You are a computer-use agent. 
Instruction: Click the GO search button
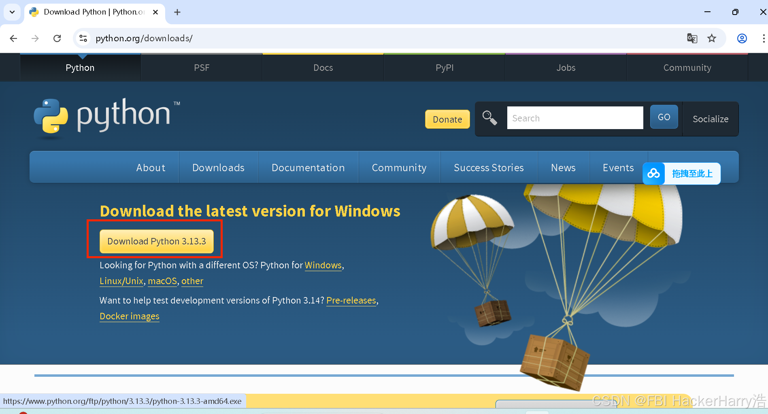pyautogui.click(x=664, y=117)
